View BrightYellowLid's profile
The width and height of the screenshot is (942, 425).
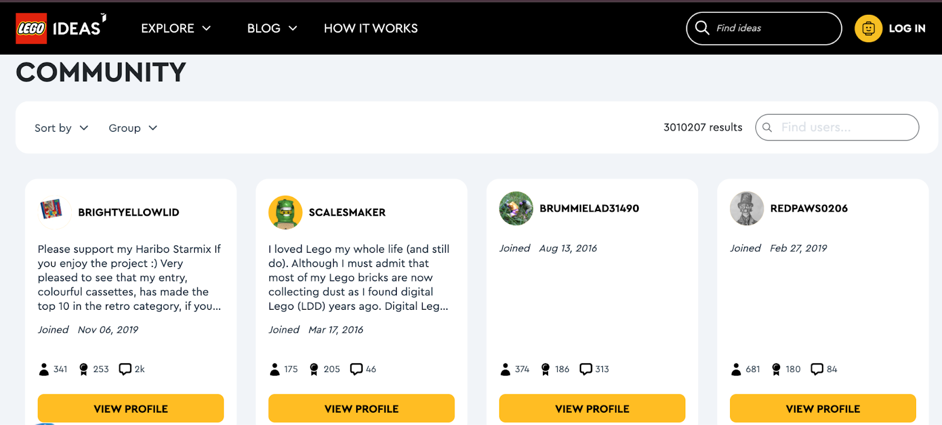[131, 409]
